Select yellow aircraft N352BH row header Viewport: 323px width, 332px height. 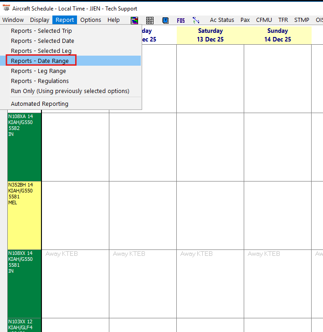(25, 215)
